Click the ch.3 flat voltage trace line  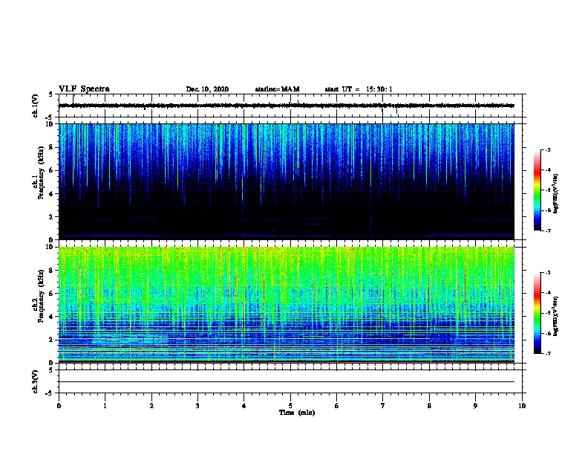pos(287,382)
